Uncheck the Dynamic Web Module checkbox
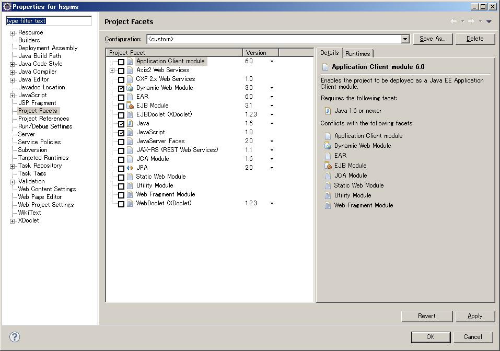Image resolution: width=500 pixels, height=351 pixels. 121,88
